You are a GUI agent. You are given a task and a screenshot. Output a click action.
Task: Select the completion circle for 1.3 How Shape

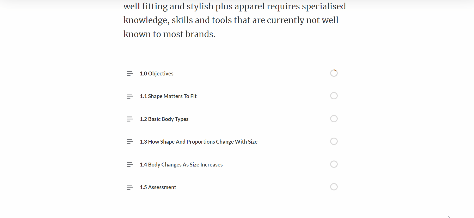334,141
